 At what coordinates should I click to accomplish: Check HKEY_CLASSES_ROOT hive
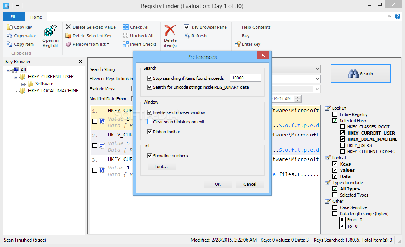pos(342,126)
